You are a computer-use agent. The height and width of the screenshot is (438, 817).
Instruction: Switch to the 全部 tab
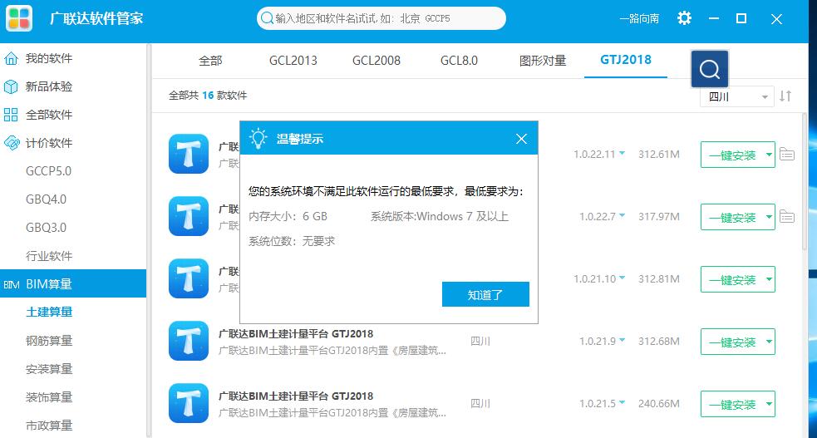click(210, 61)
